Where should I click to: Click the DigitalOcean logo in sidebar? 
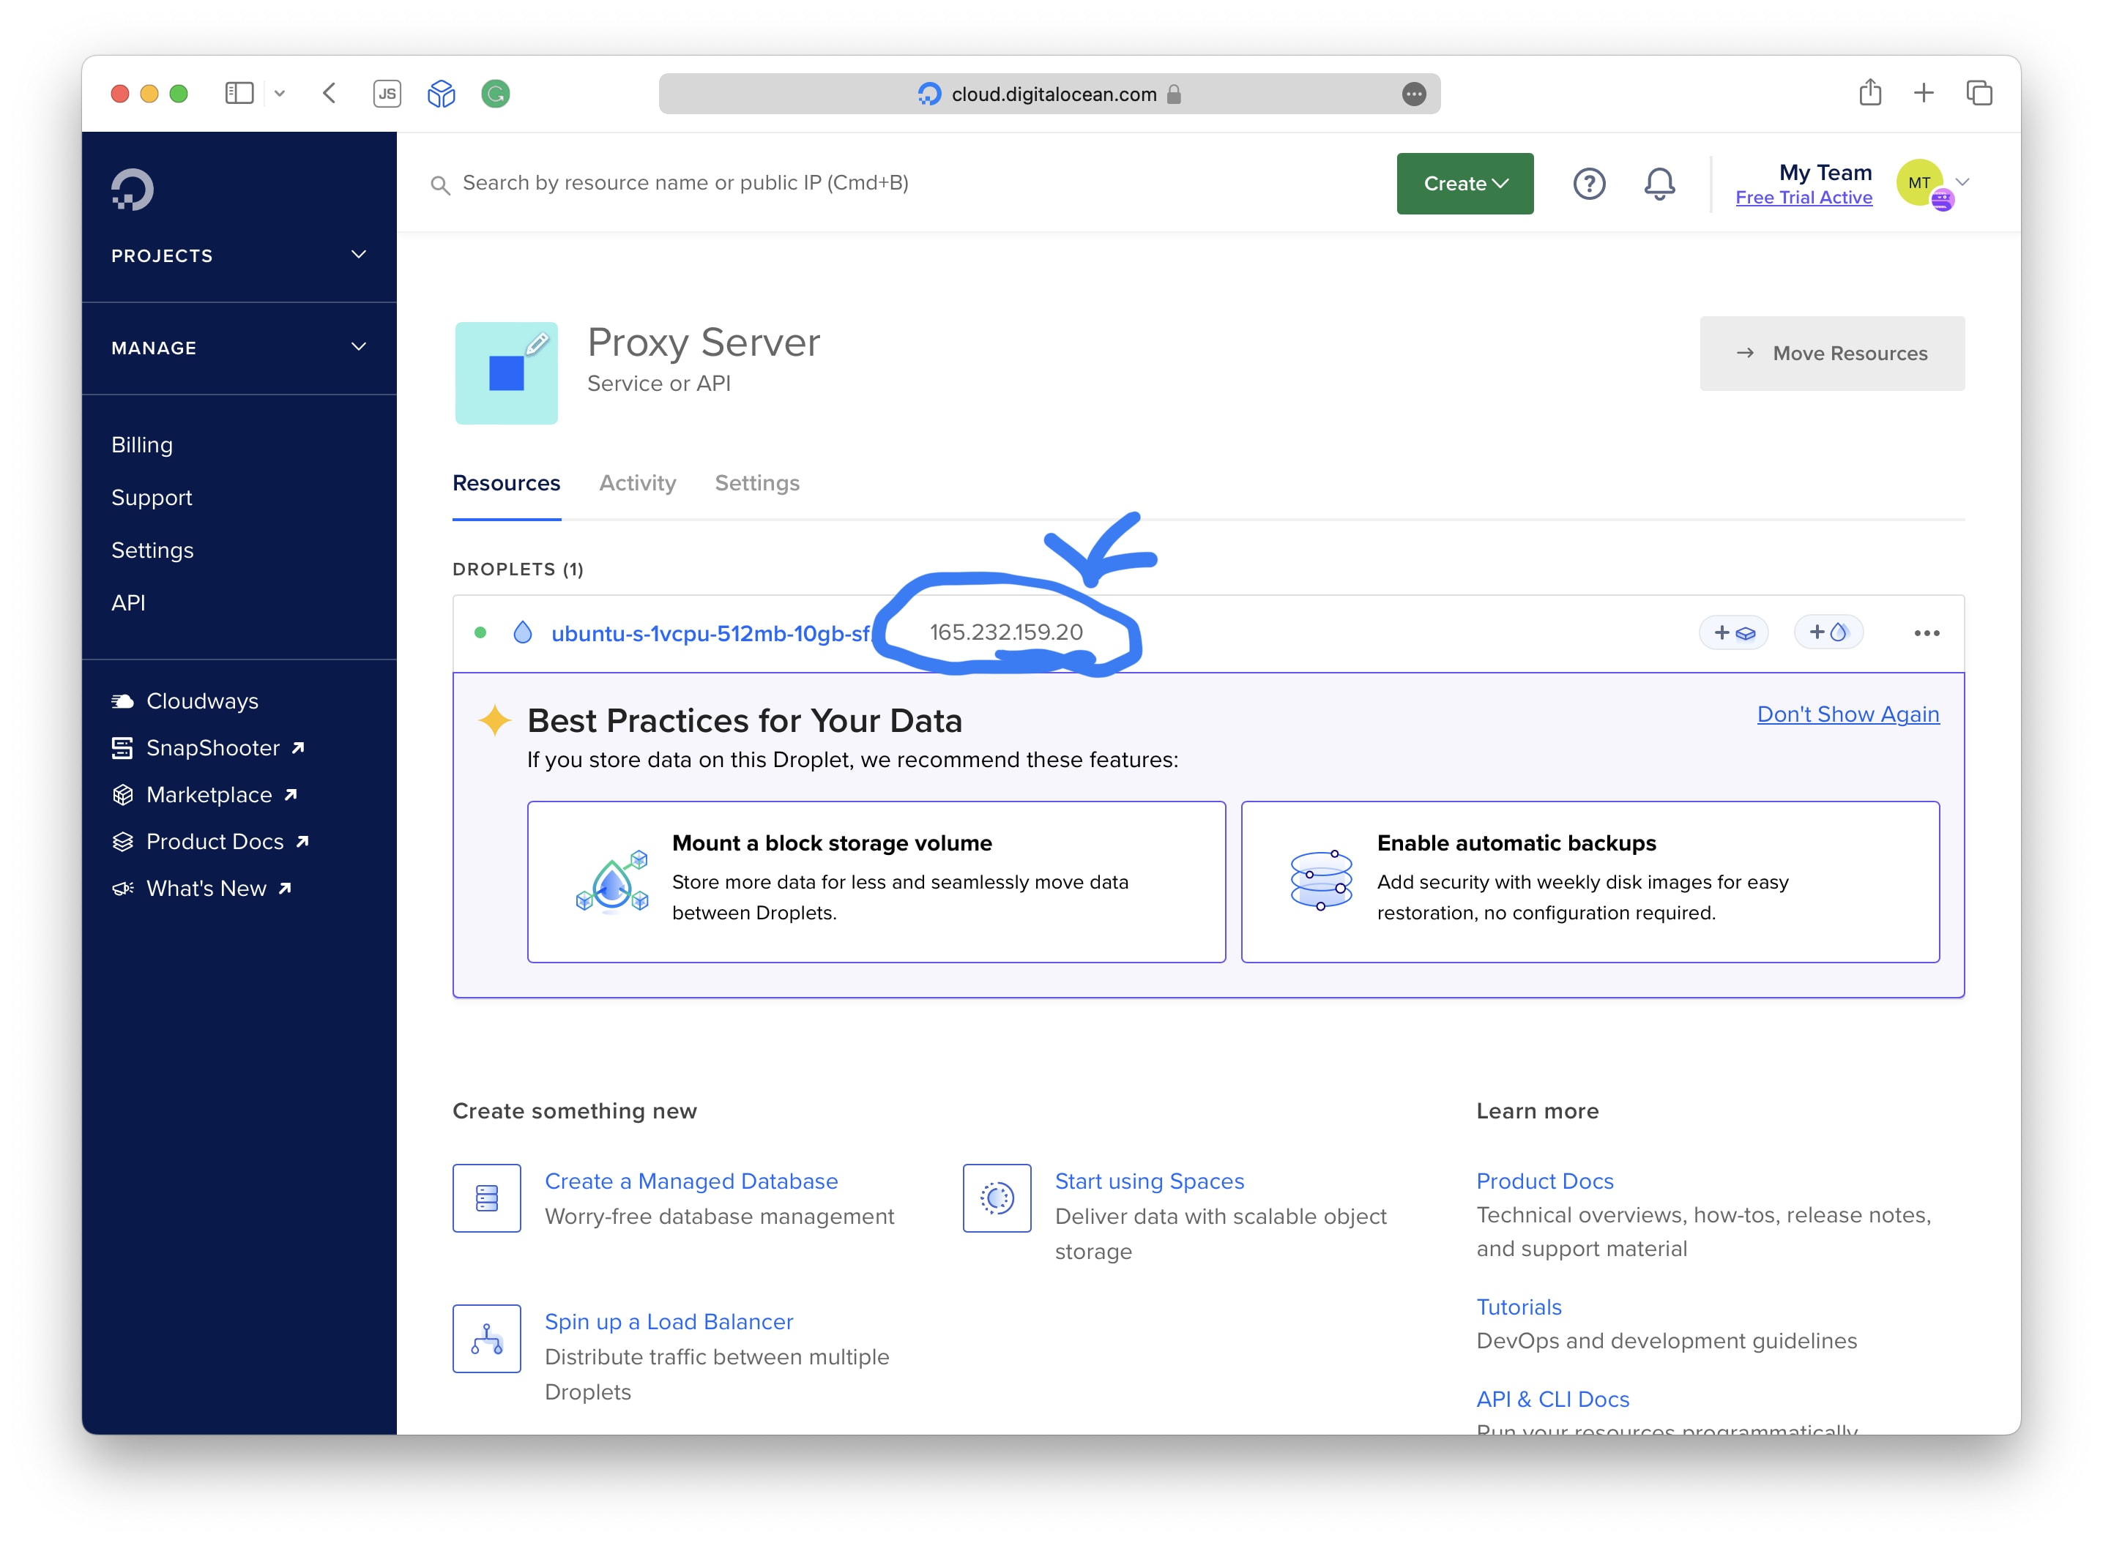133,190
